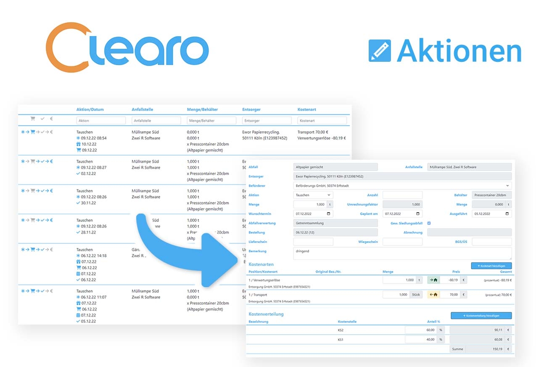Image resolution: width=536 pixels, height=367 pixels.
Task: Click the asterisk icon beside 06.12.22 14:18
Action: click(78, 256)
